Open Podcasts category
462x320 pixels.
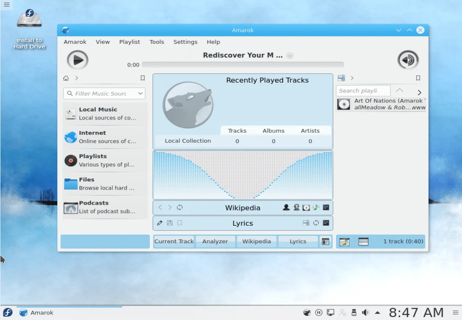click(105, 207)
